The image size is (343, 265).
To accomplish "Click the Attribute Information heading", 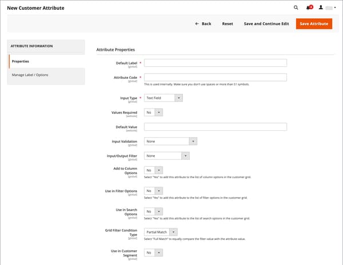I will tap(31, 46).
